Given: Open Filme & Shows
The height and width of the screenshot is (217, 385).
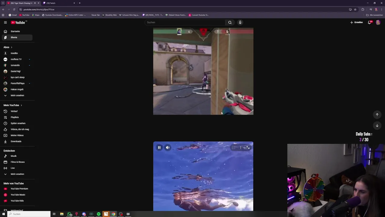Looking at the screenshot, I should (x=17, y=162).
